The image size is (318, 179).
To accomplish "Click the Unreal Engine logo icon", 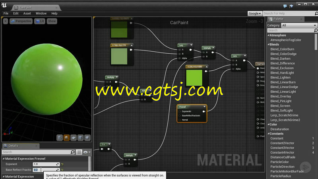I will pyautogui.click(x=4, y=5).
